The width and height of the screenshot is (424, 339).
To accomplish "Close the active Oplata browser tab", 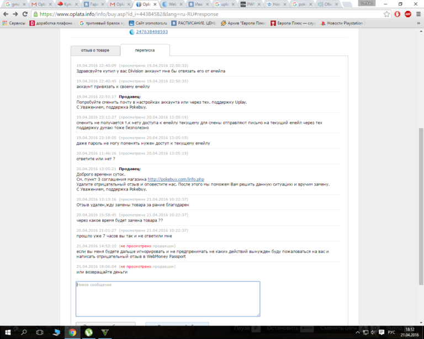I will tap(155, 4).
